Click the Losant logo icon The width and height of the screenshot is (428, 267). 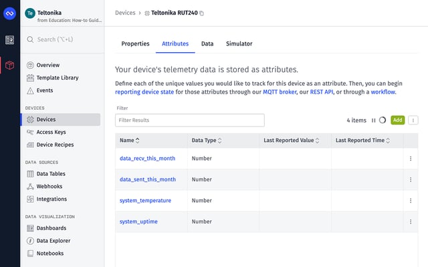10,13
